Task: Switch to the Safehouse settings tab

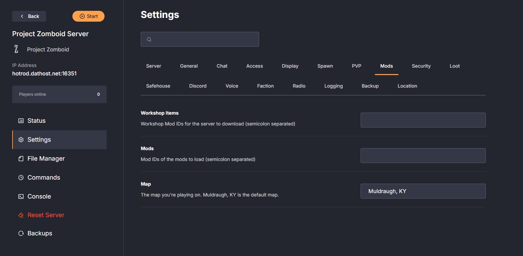Action: coord(158,86)
